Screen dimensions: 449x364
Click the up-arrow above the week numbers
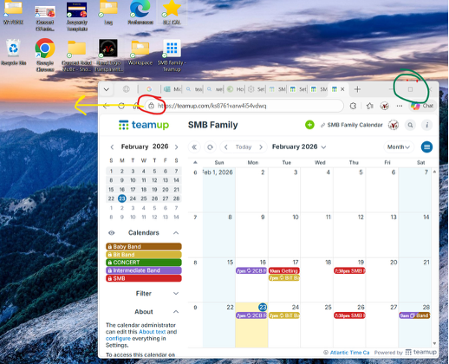tap(195, 162)
